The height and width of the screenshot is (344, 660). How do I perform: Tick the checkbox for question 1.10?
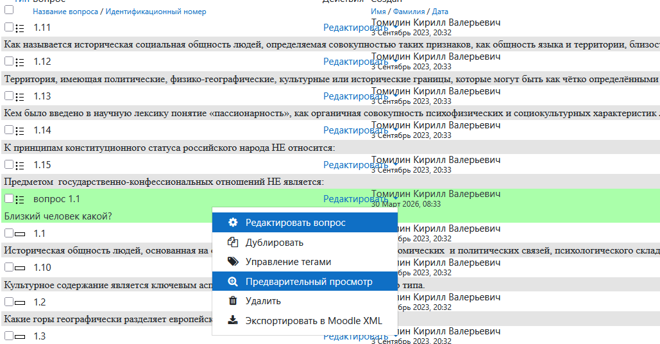point(9,266)
